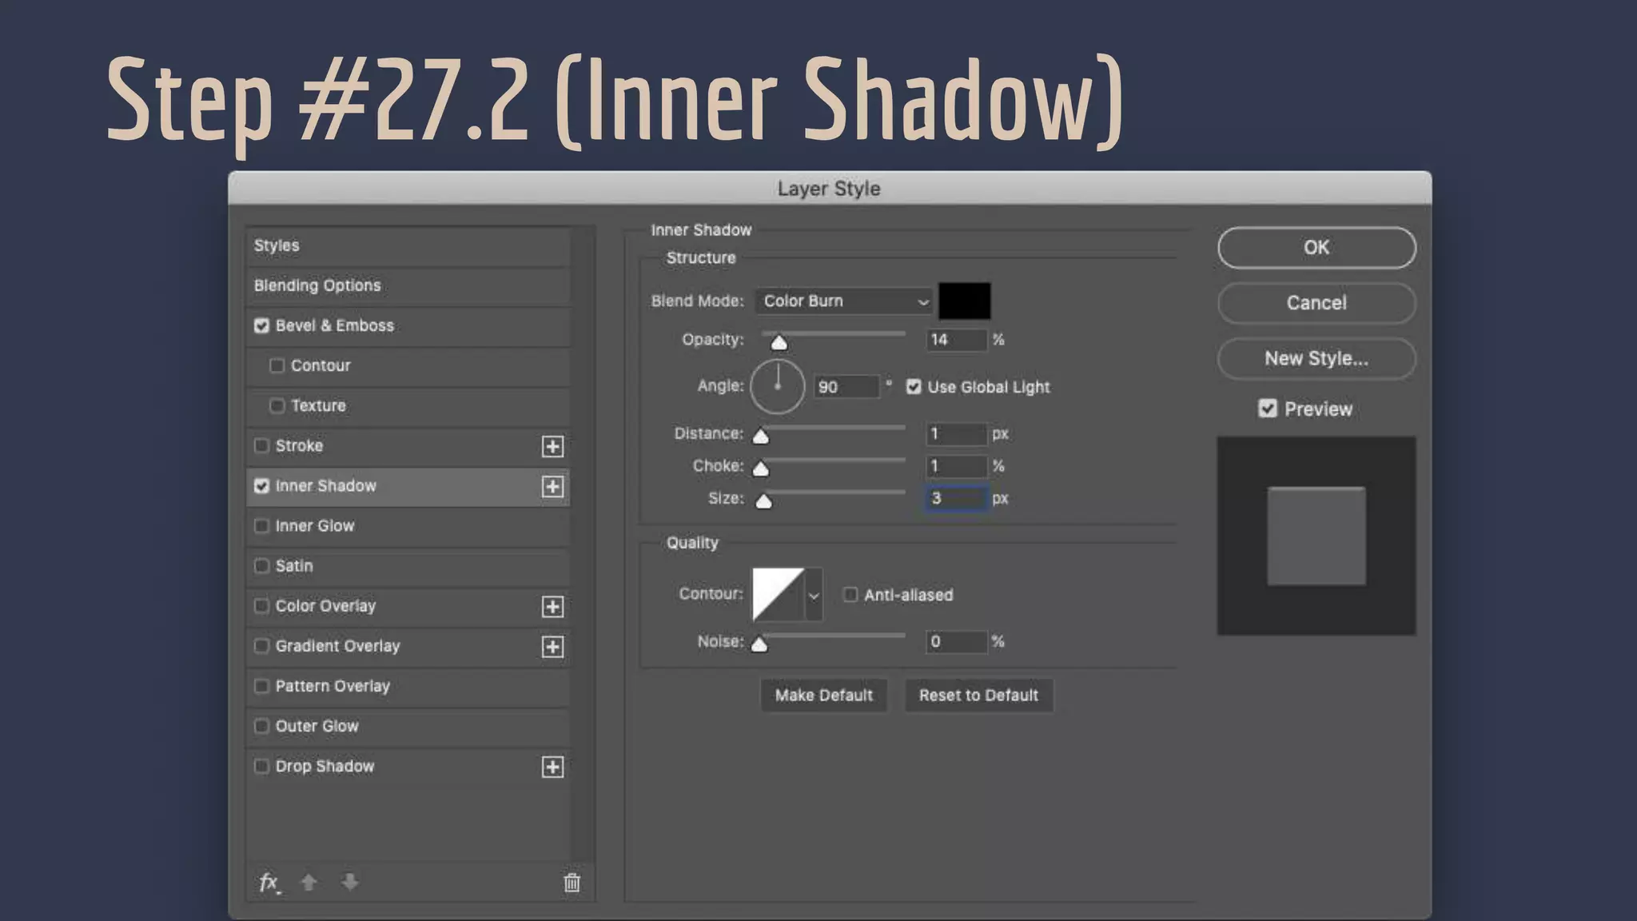Open the black shadow color swatch
The image size is (1637, 921).
[x=964, y=301]
